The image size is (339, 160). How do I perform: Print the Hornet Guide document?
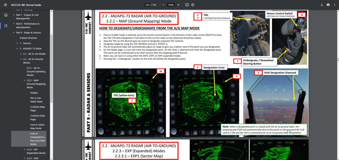pyautogui.click(x=328, y=5)
